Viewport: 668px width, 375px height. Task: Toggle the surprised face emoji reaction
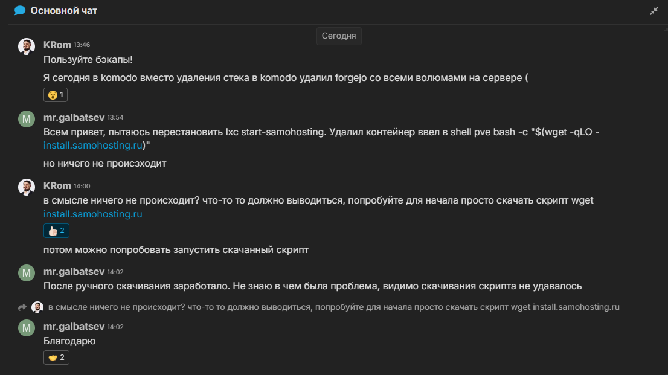pos(56,95)
